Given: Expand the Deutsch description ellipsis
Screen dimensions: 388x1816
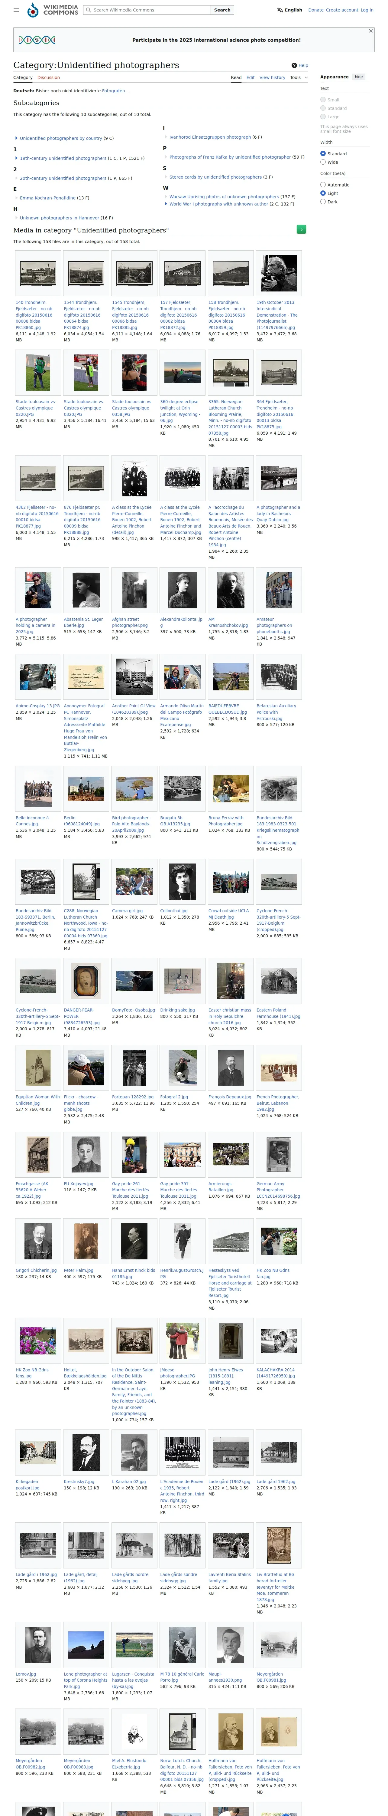Looking at the screenshot, I should [x=129, y=91].
